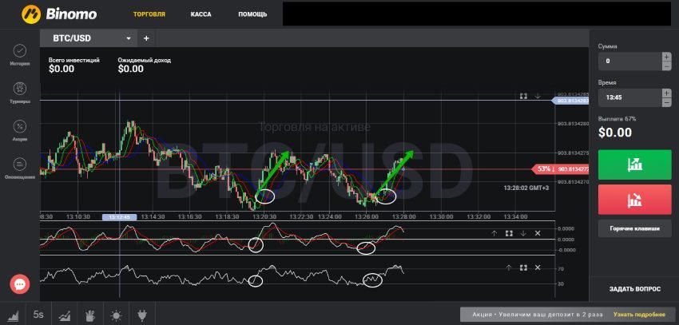Click the Время expiry time field
679x325 pixels.
tap(630, 97)
